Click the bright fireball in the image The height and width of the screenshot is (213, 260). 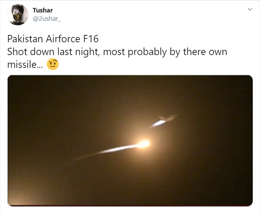click(x=143, y=144)
